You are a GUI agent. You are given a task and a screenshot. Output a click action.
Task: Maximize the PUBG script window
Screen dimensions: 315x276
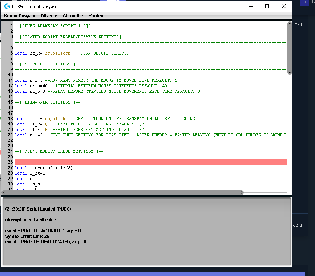pos(267,7)
